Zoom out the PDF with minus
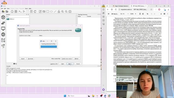The height and width of the screenshot is (98, 174). point(128,14)
